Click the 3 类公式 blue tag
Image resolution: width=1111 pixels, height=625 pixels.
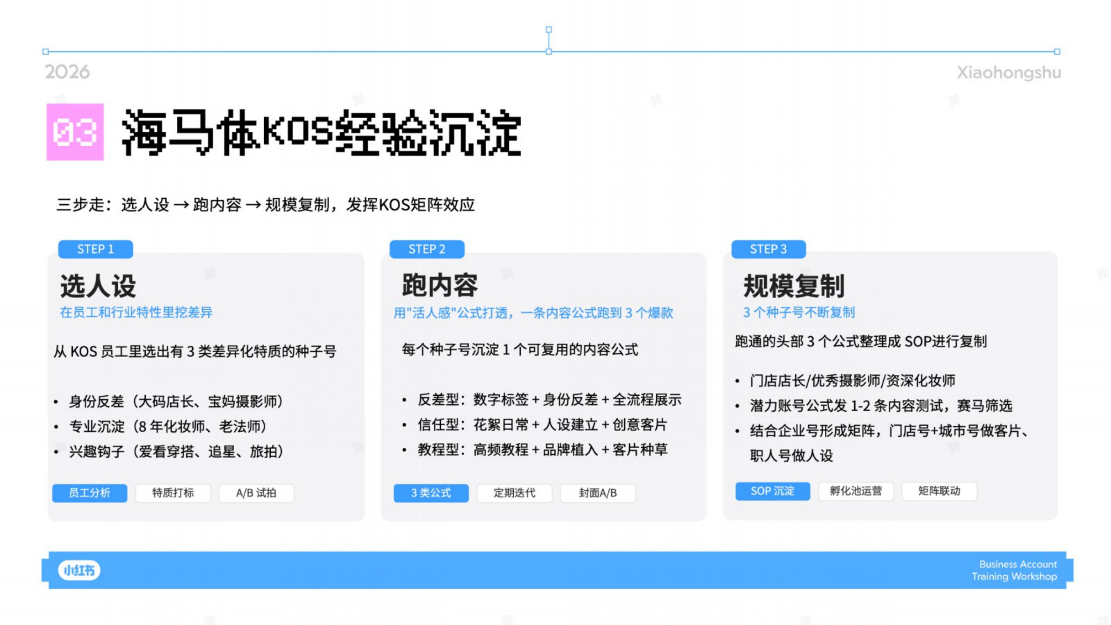pos(431,493)
